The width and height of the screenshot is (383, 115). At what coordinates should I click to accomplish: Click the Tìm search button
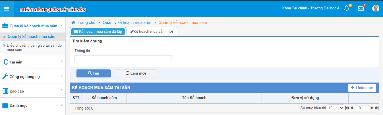point(94,73)
